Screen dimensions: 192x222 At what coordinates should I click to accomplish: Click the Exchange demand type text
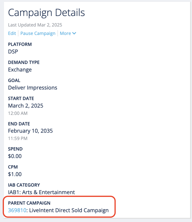pyautogui.click(x=20, y=70)
